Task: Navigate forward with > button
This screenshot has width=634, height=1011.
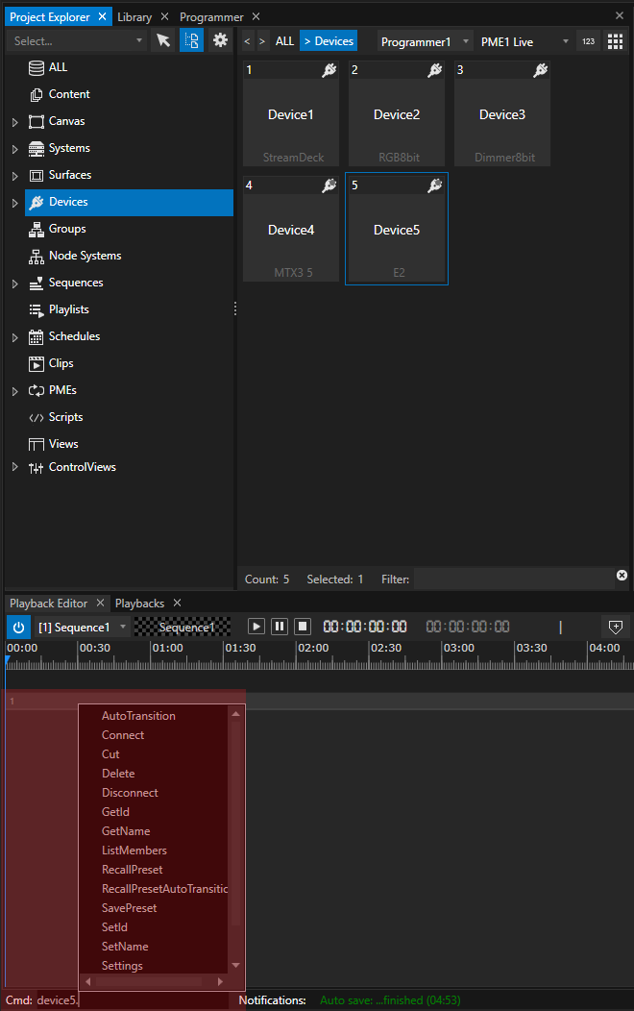Action: coord(261,41)
